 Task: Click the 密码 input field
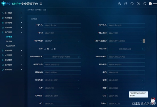(62, 33)
